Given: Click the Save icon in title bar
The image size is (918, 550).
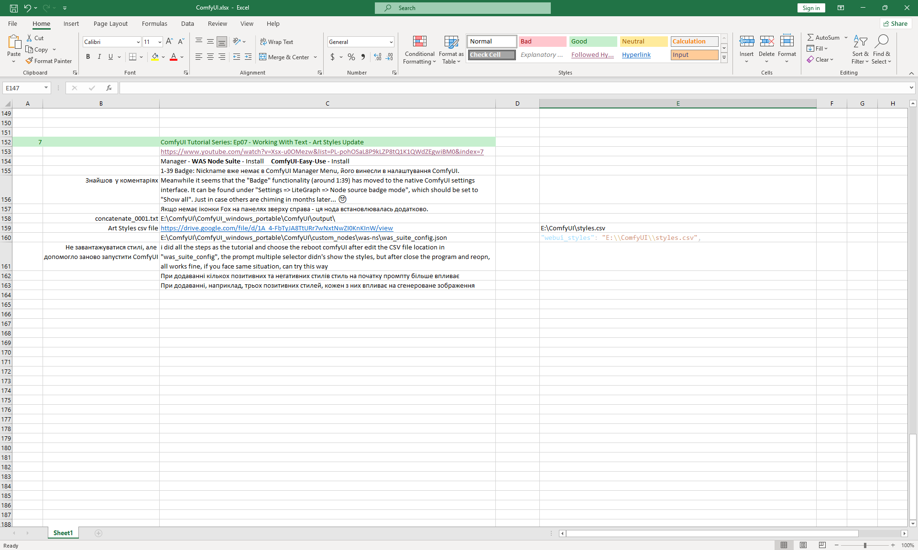Looking at the screenshot, I should pyautogui.click(x=14, y=8).
